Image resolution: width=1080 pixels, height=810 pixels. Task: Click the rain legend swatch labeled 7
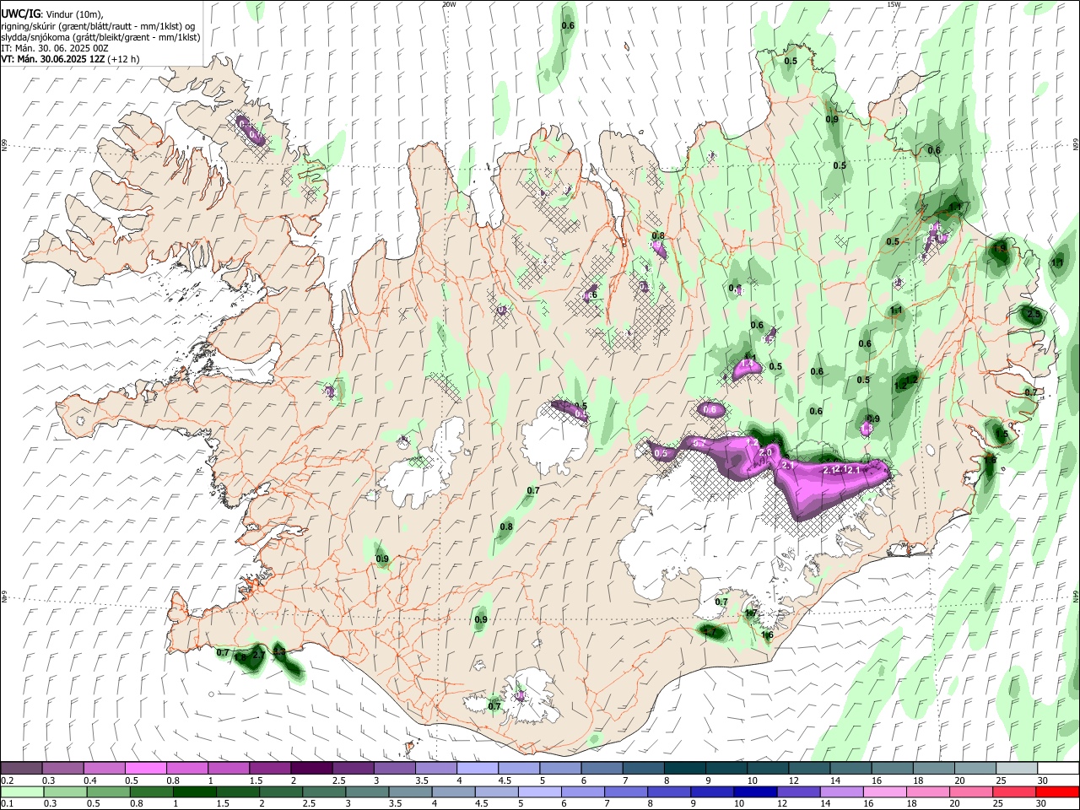click(624, 791)
